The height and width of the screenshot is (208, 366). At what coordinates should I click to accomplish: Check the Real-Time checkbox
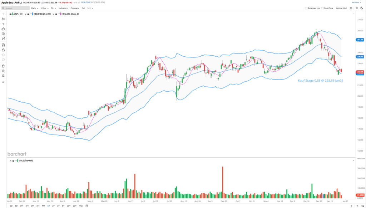point(322,8)
